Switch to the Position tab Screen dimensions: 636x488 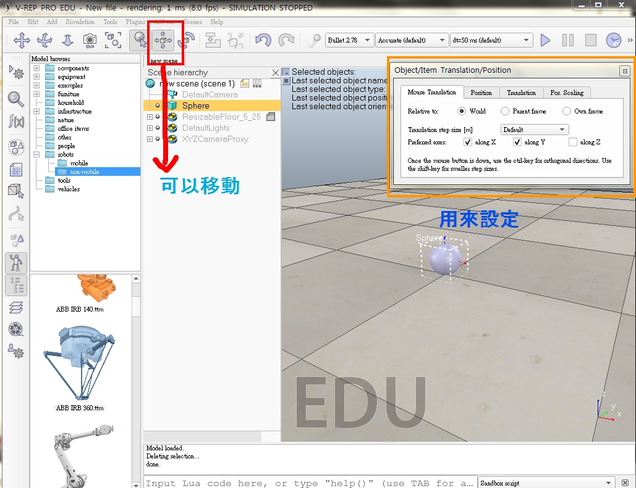coord(481,93)
